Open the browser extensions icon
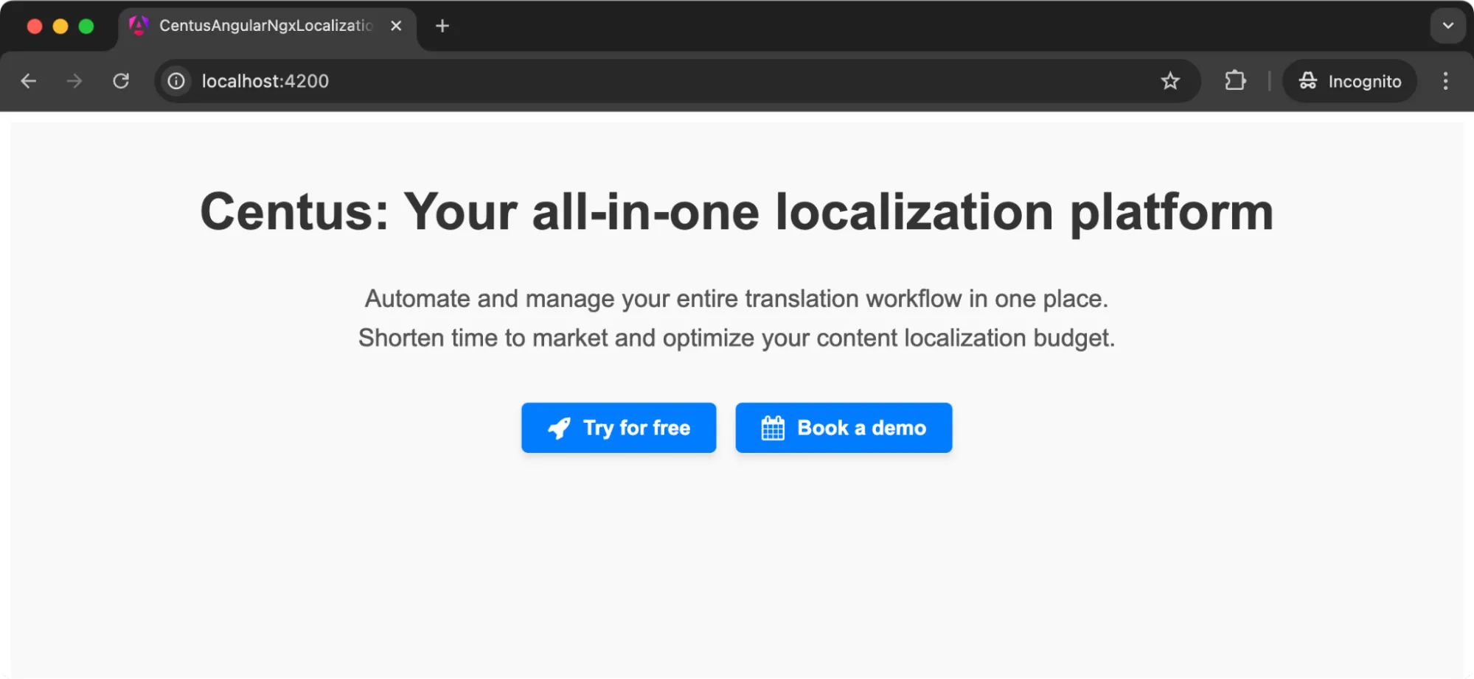 [1235, 81]
